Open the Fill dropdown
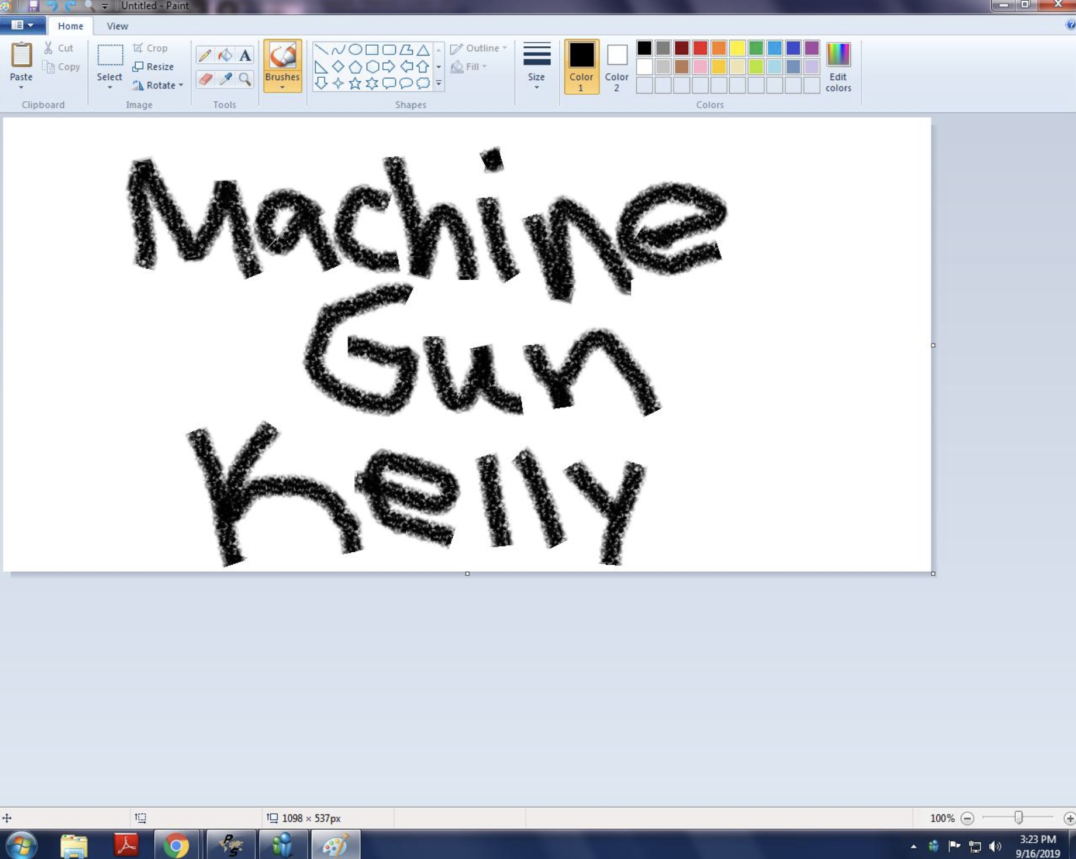 coord(470,67)
